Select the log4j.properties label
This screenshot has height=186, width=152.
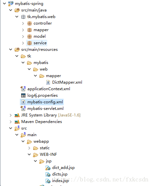42,95
